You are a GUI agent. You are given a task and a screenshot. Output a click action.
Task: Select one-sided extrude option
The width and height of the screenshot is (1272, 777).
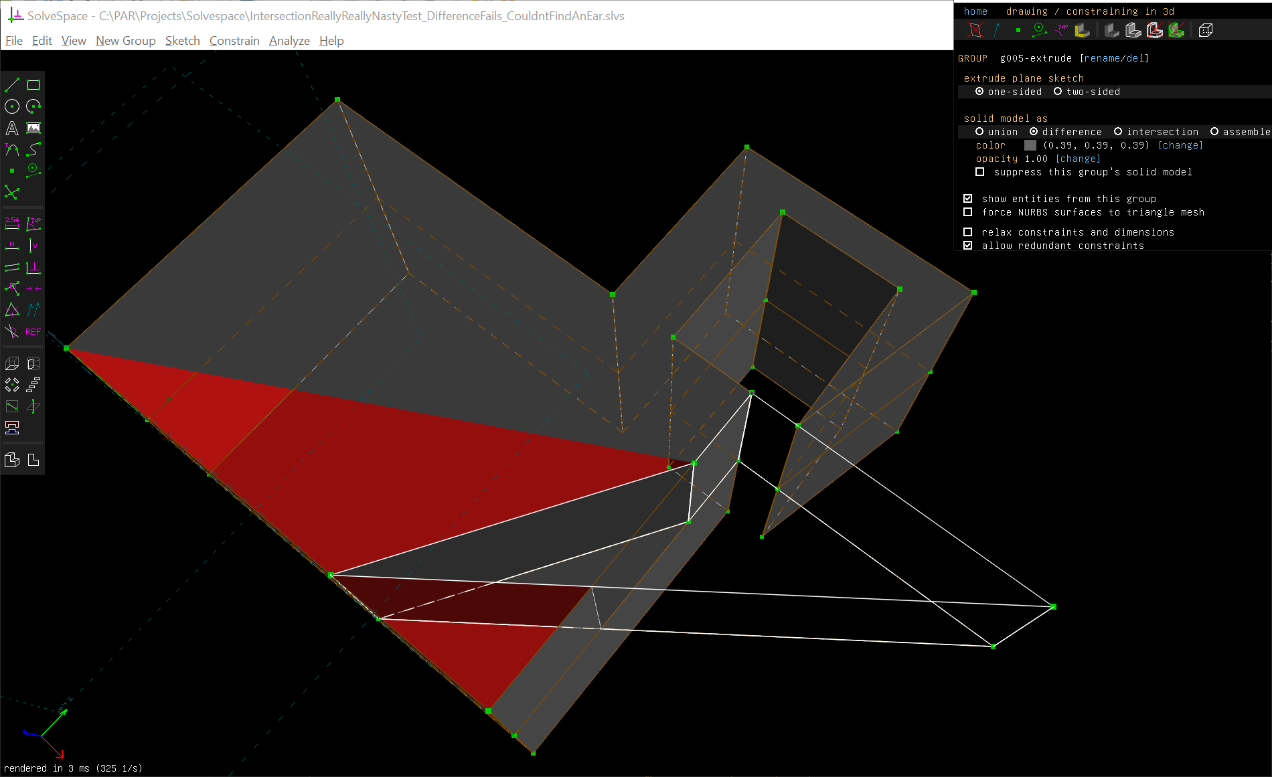[x=1009, y=92]
